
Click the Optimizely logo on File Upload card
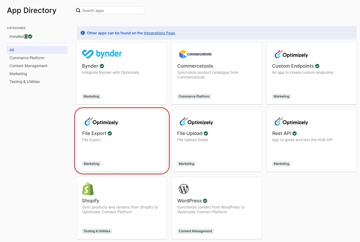point(196,122)
